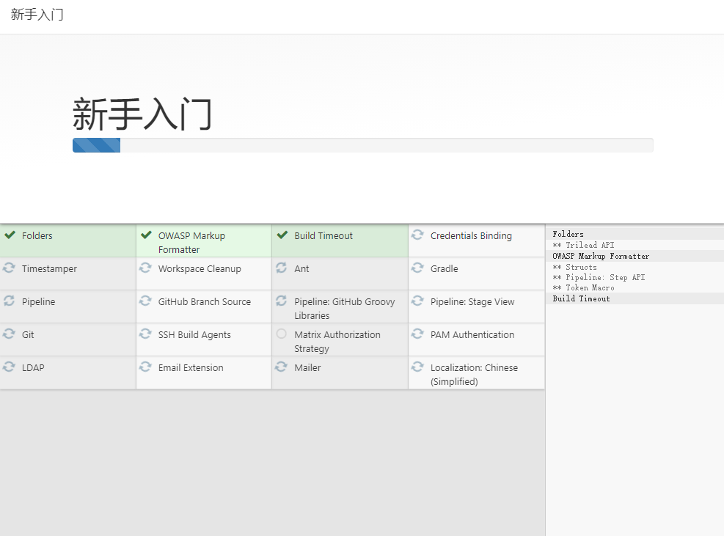The height and width of the screenshot is (536, 724).
Task: Click the refresh icon beside Credentials Binding
Action: point(417,235)
